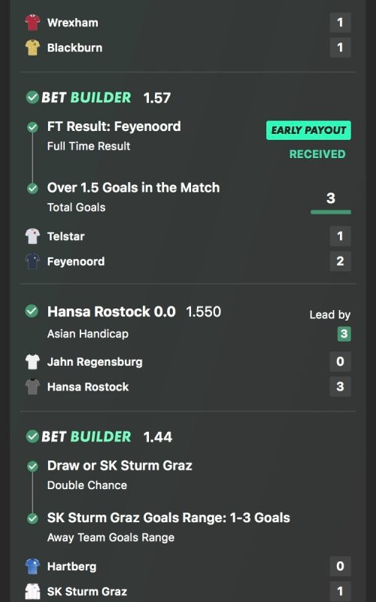Click the white Jahn Regensburg shirt icon
Viewport: 376px width, 602px height.
(x=32, y=362)
